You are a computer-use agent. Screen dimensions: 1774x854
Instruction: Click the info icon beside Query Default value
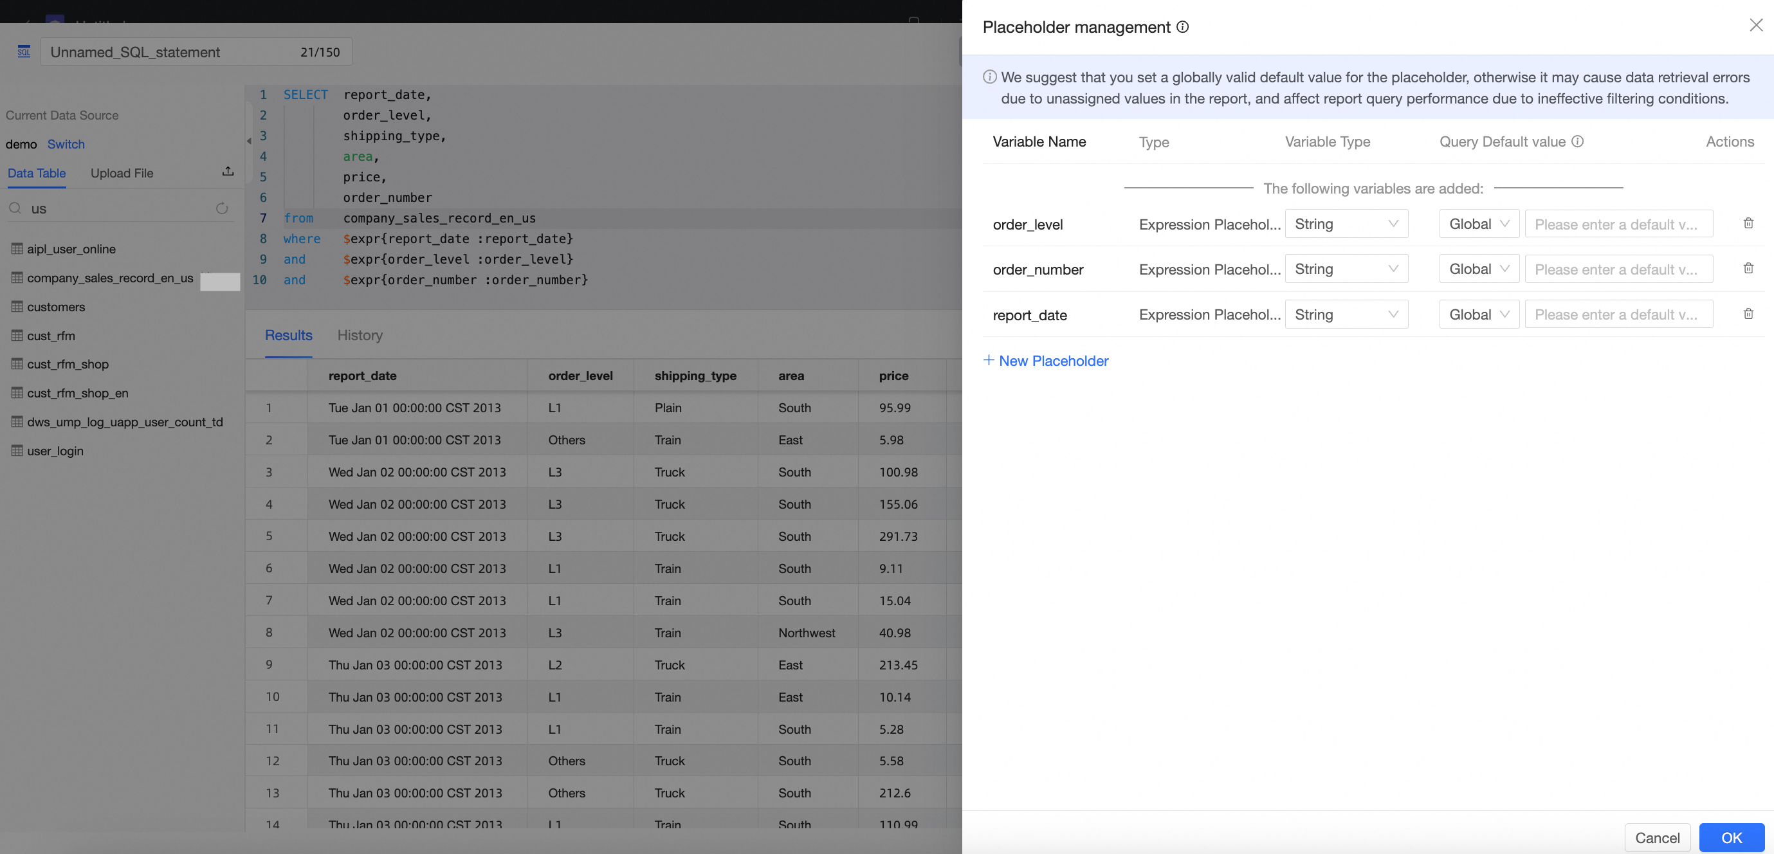coord(1577,141)
